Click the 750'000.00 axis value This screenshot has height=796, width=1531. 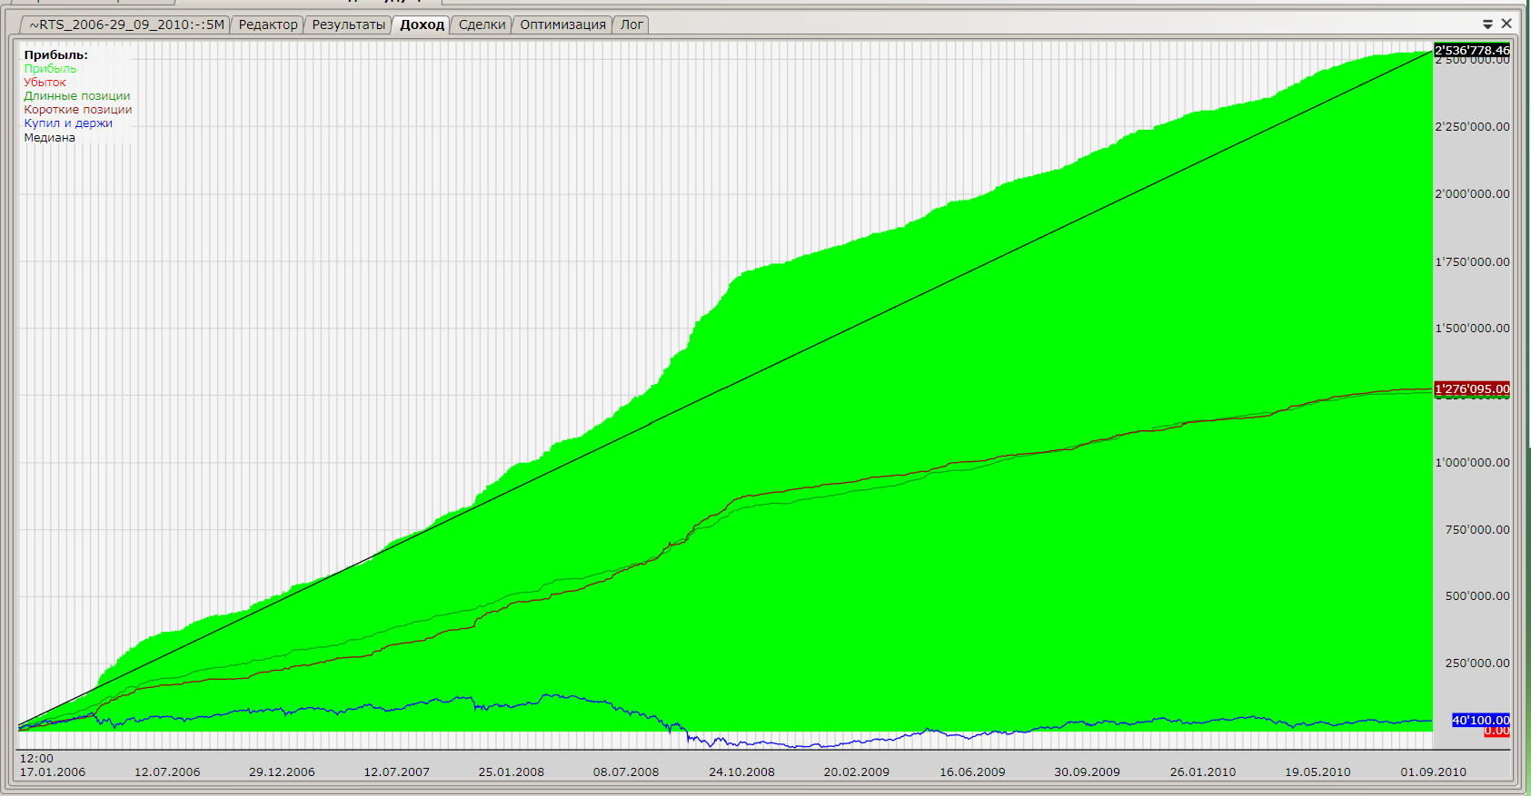(1477, 530)
